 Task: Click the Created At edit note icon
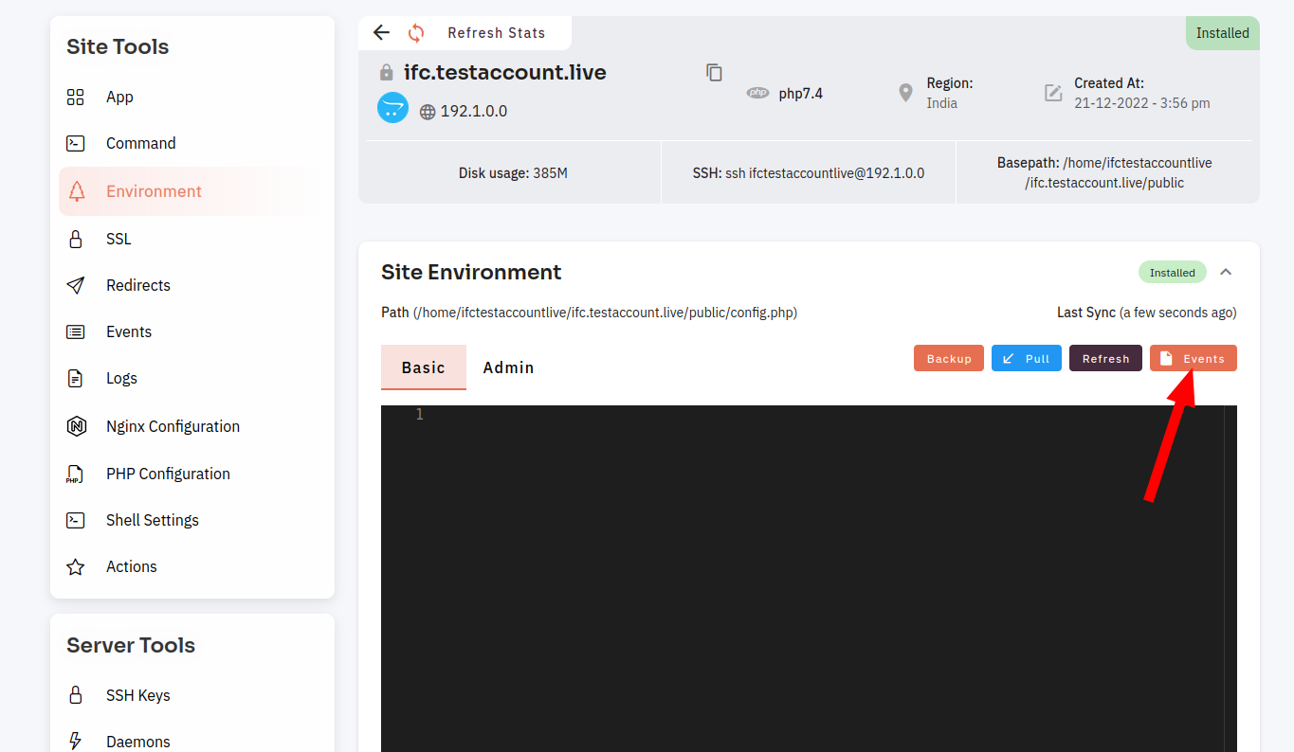tap(1053, 93)
